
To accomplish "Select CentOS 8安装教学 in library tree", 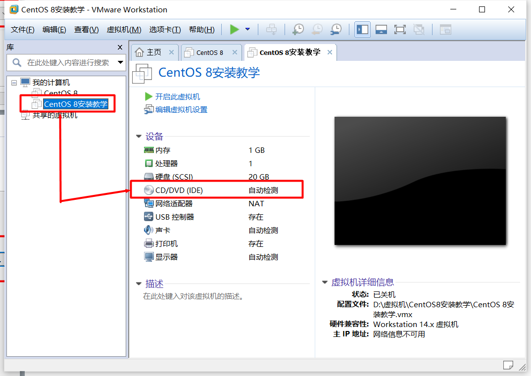I will click(x=76, y=104).
